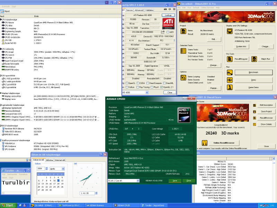The height and width of the screenshot is (208, 277).
Task: Click the ResultBrowser icon in Pro Tools
Action: tap(230, 59)
